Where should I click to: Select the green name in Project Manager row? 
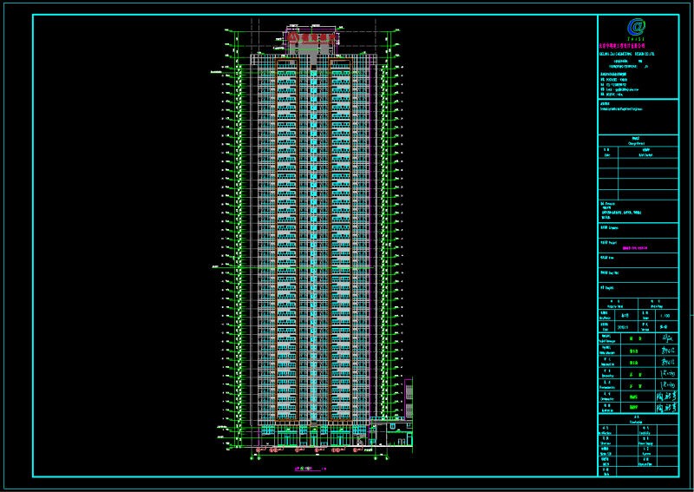click(633, 339)
